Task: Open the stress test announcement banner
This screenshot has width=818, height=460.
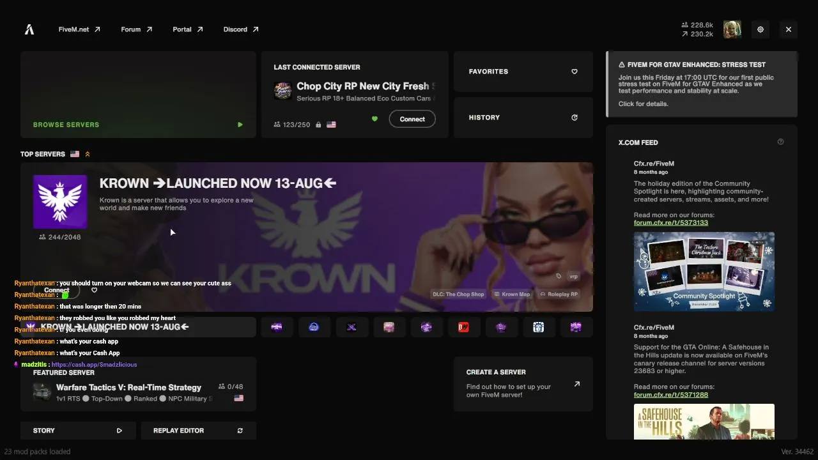Action: click(702, 84)
